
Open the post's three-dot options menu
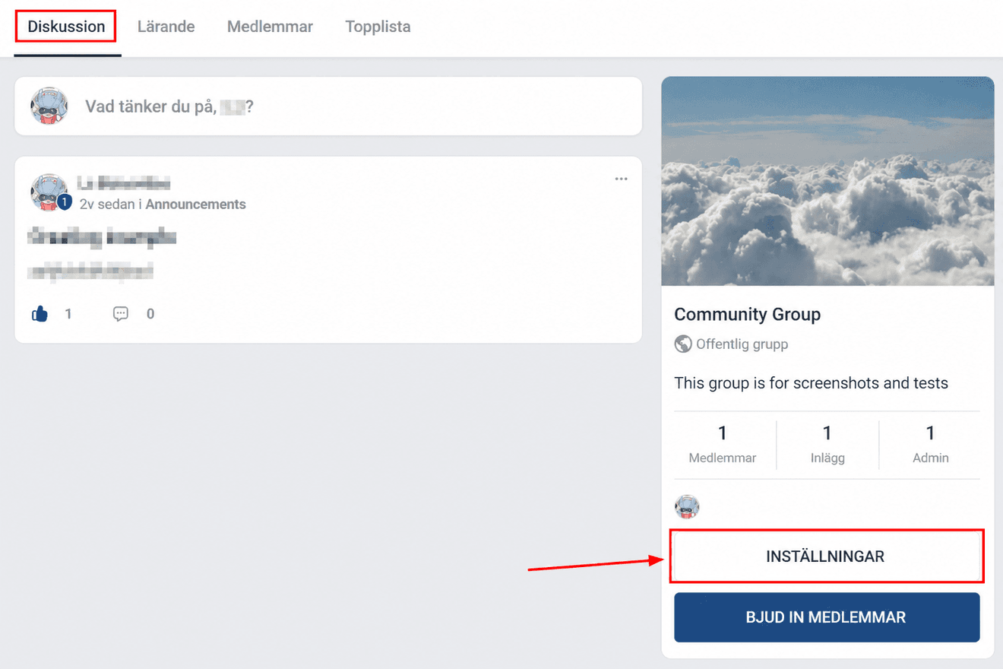pyautogui.click(x=622, y=179)
